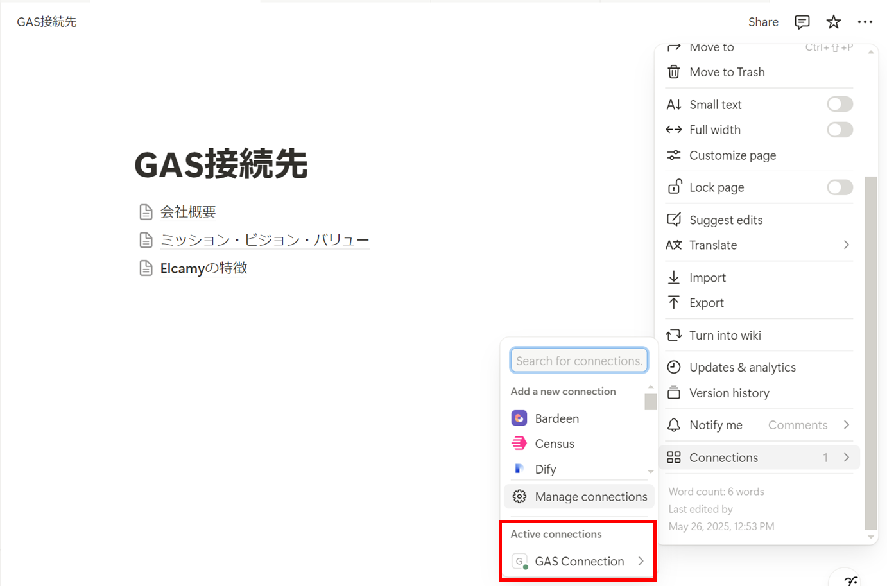Click the Dify connection icon

[519, 469]
